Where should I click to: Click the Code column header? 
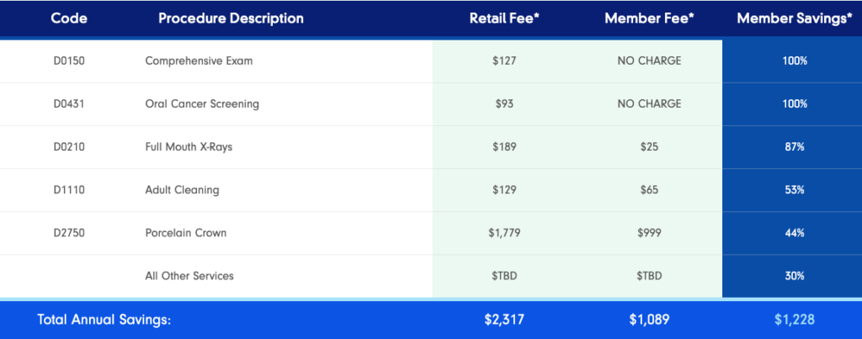[x=70, y=19]
